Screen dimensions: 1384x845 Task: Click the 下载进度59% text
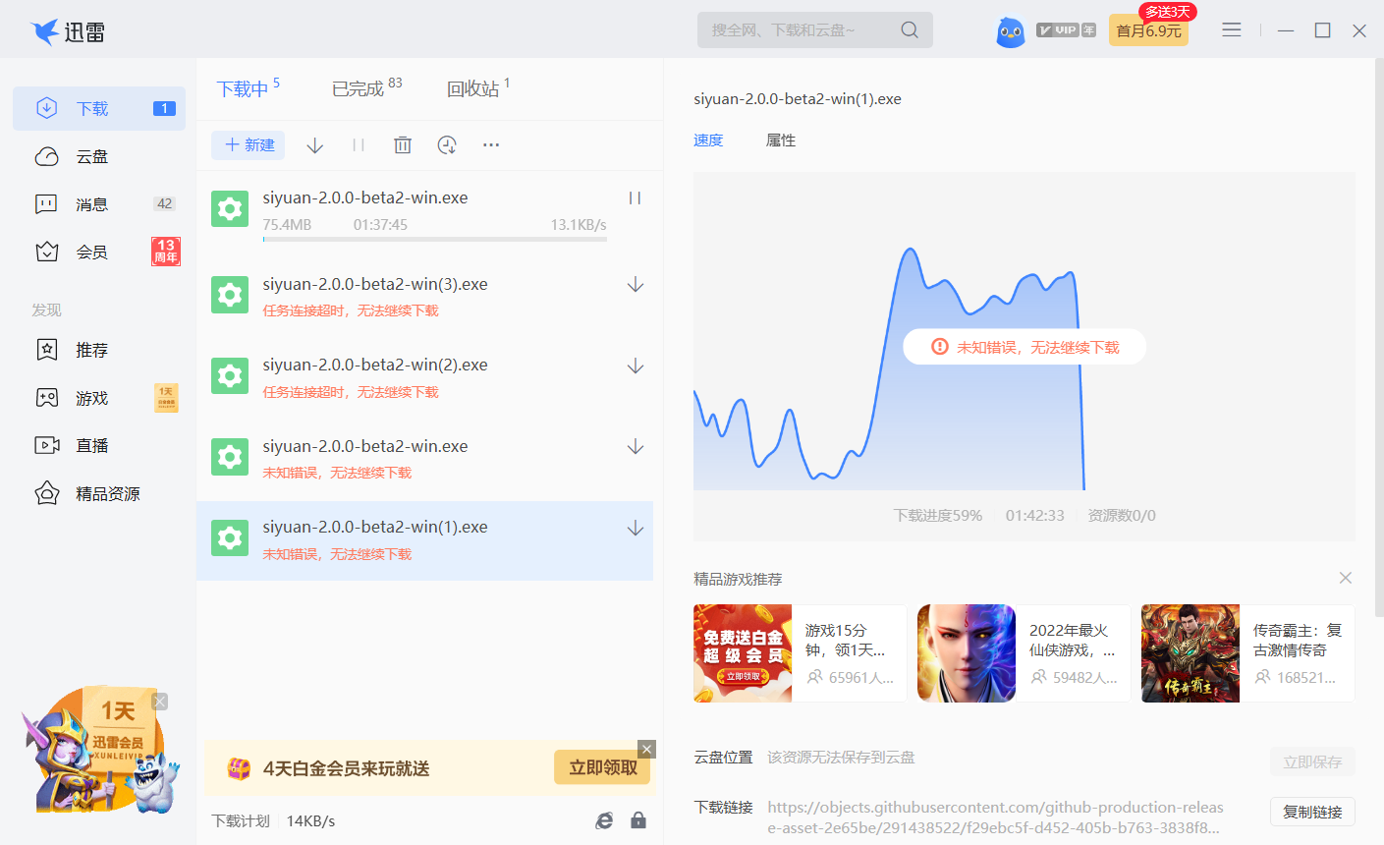coord(937,515)
